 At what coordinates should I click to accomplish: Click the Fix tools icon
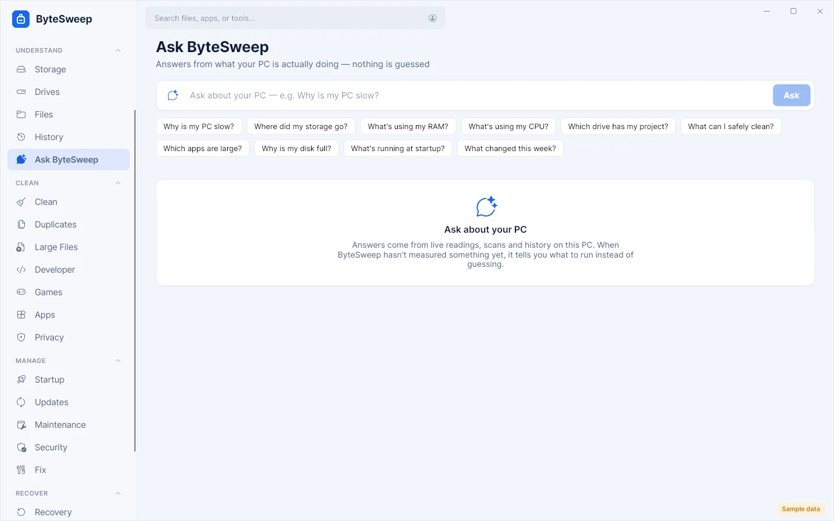[21, 470]
